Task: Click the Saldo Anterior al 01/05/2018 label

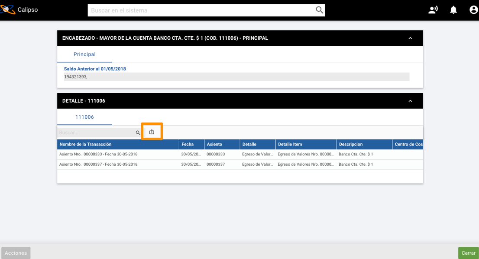Action: [x=95, y=69]
